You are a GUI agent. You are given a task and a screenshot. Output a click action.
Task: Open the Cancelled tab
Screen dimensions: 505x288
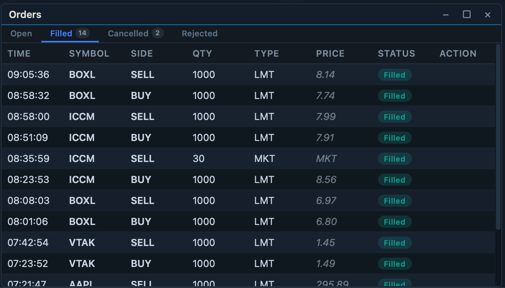pos(136,33)
